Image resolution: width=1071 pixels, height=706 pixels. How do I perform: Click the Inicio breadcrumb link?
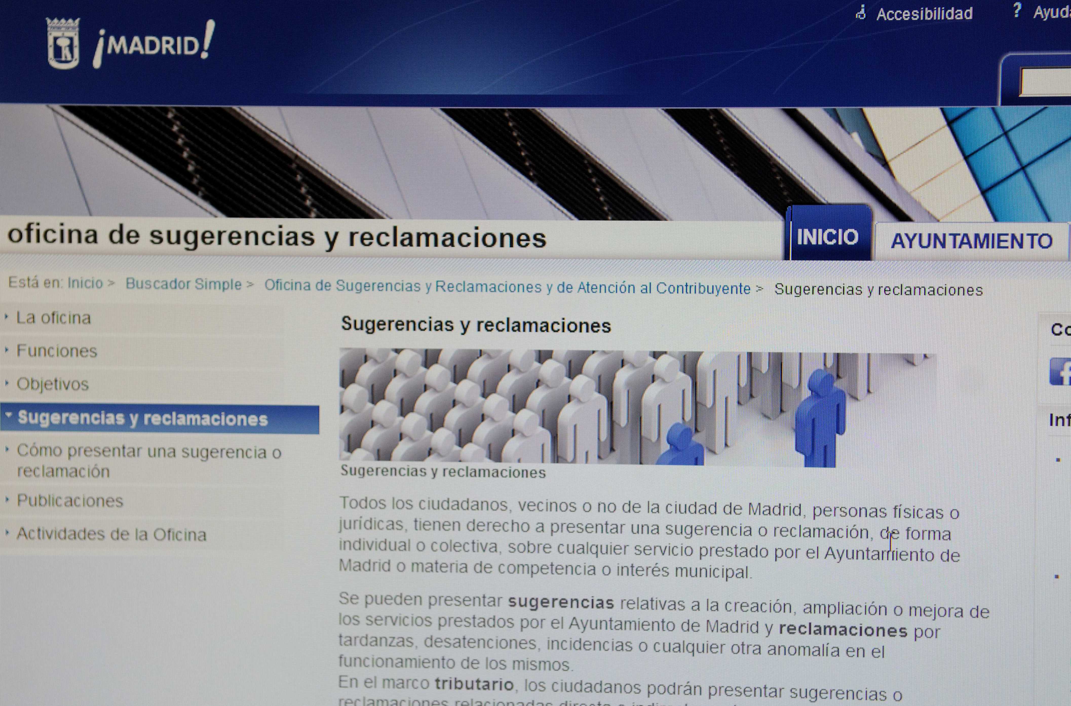85,283
